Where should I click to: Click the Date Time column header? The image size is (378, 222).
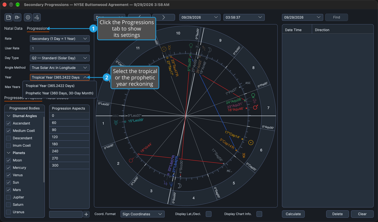pyautogui.click(x=297, y=30)
